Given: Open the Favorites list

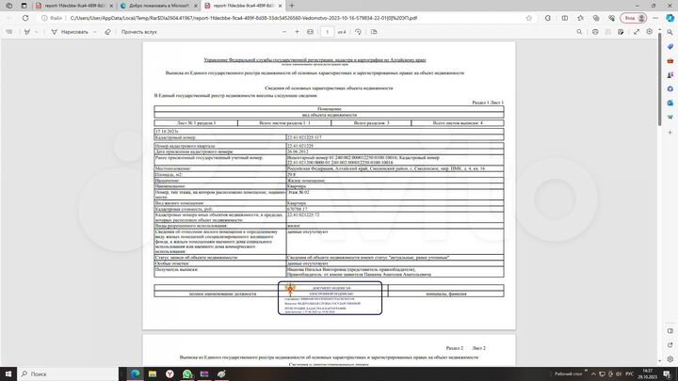Looking at the screenshot, I should click(580, 18).
